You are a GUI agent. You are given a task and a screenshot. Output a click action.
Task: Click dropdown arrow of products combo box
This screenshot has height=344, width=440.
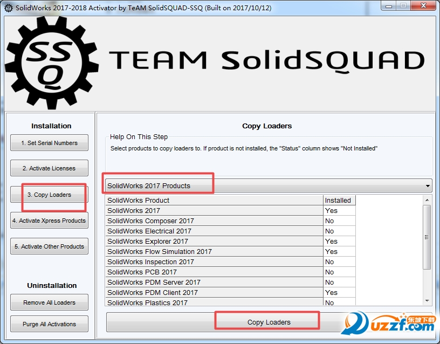click(x=428, y=185)
